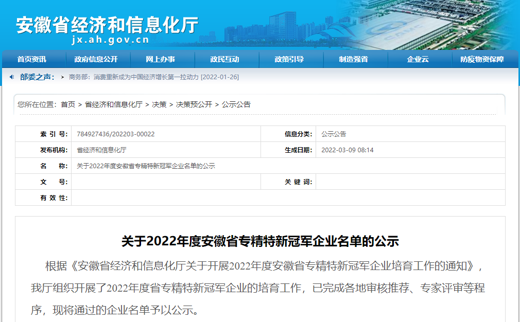Select the 公示公告 breadcrumb link
This screenshot has width=520, height=322.
click(x=236, y=104)
